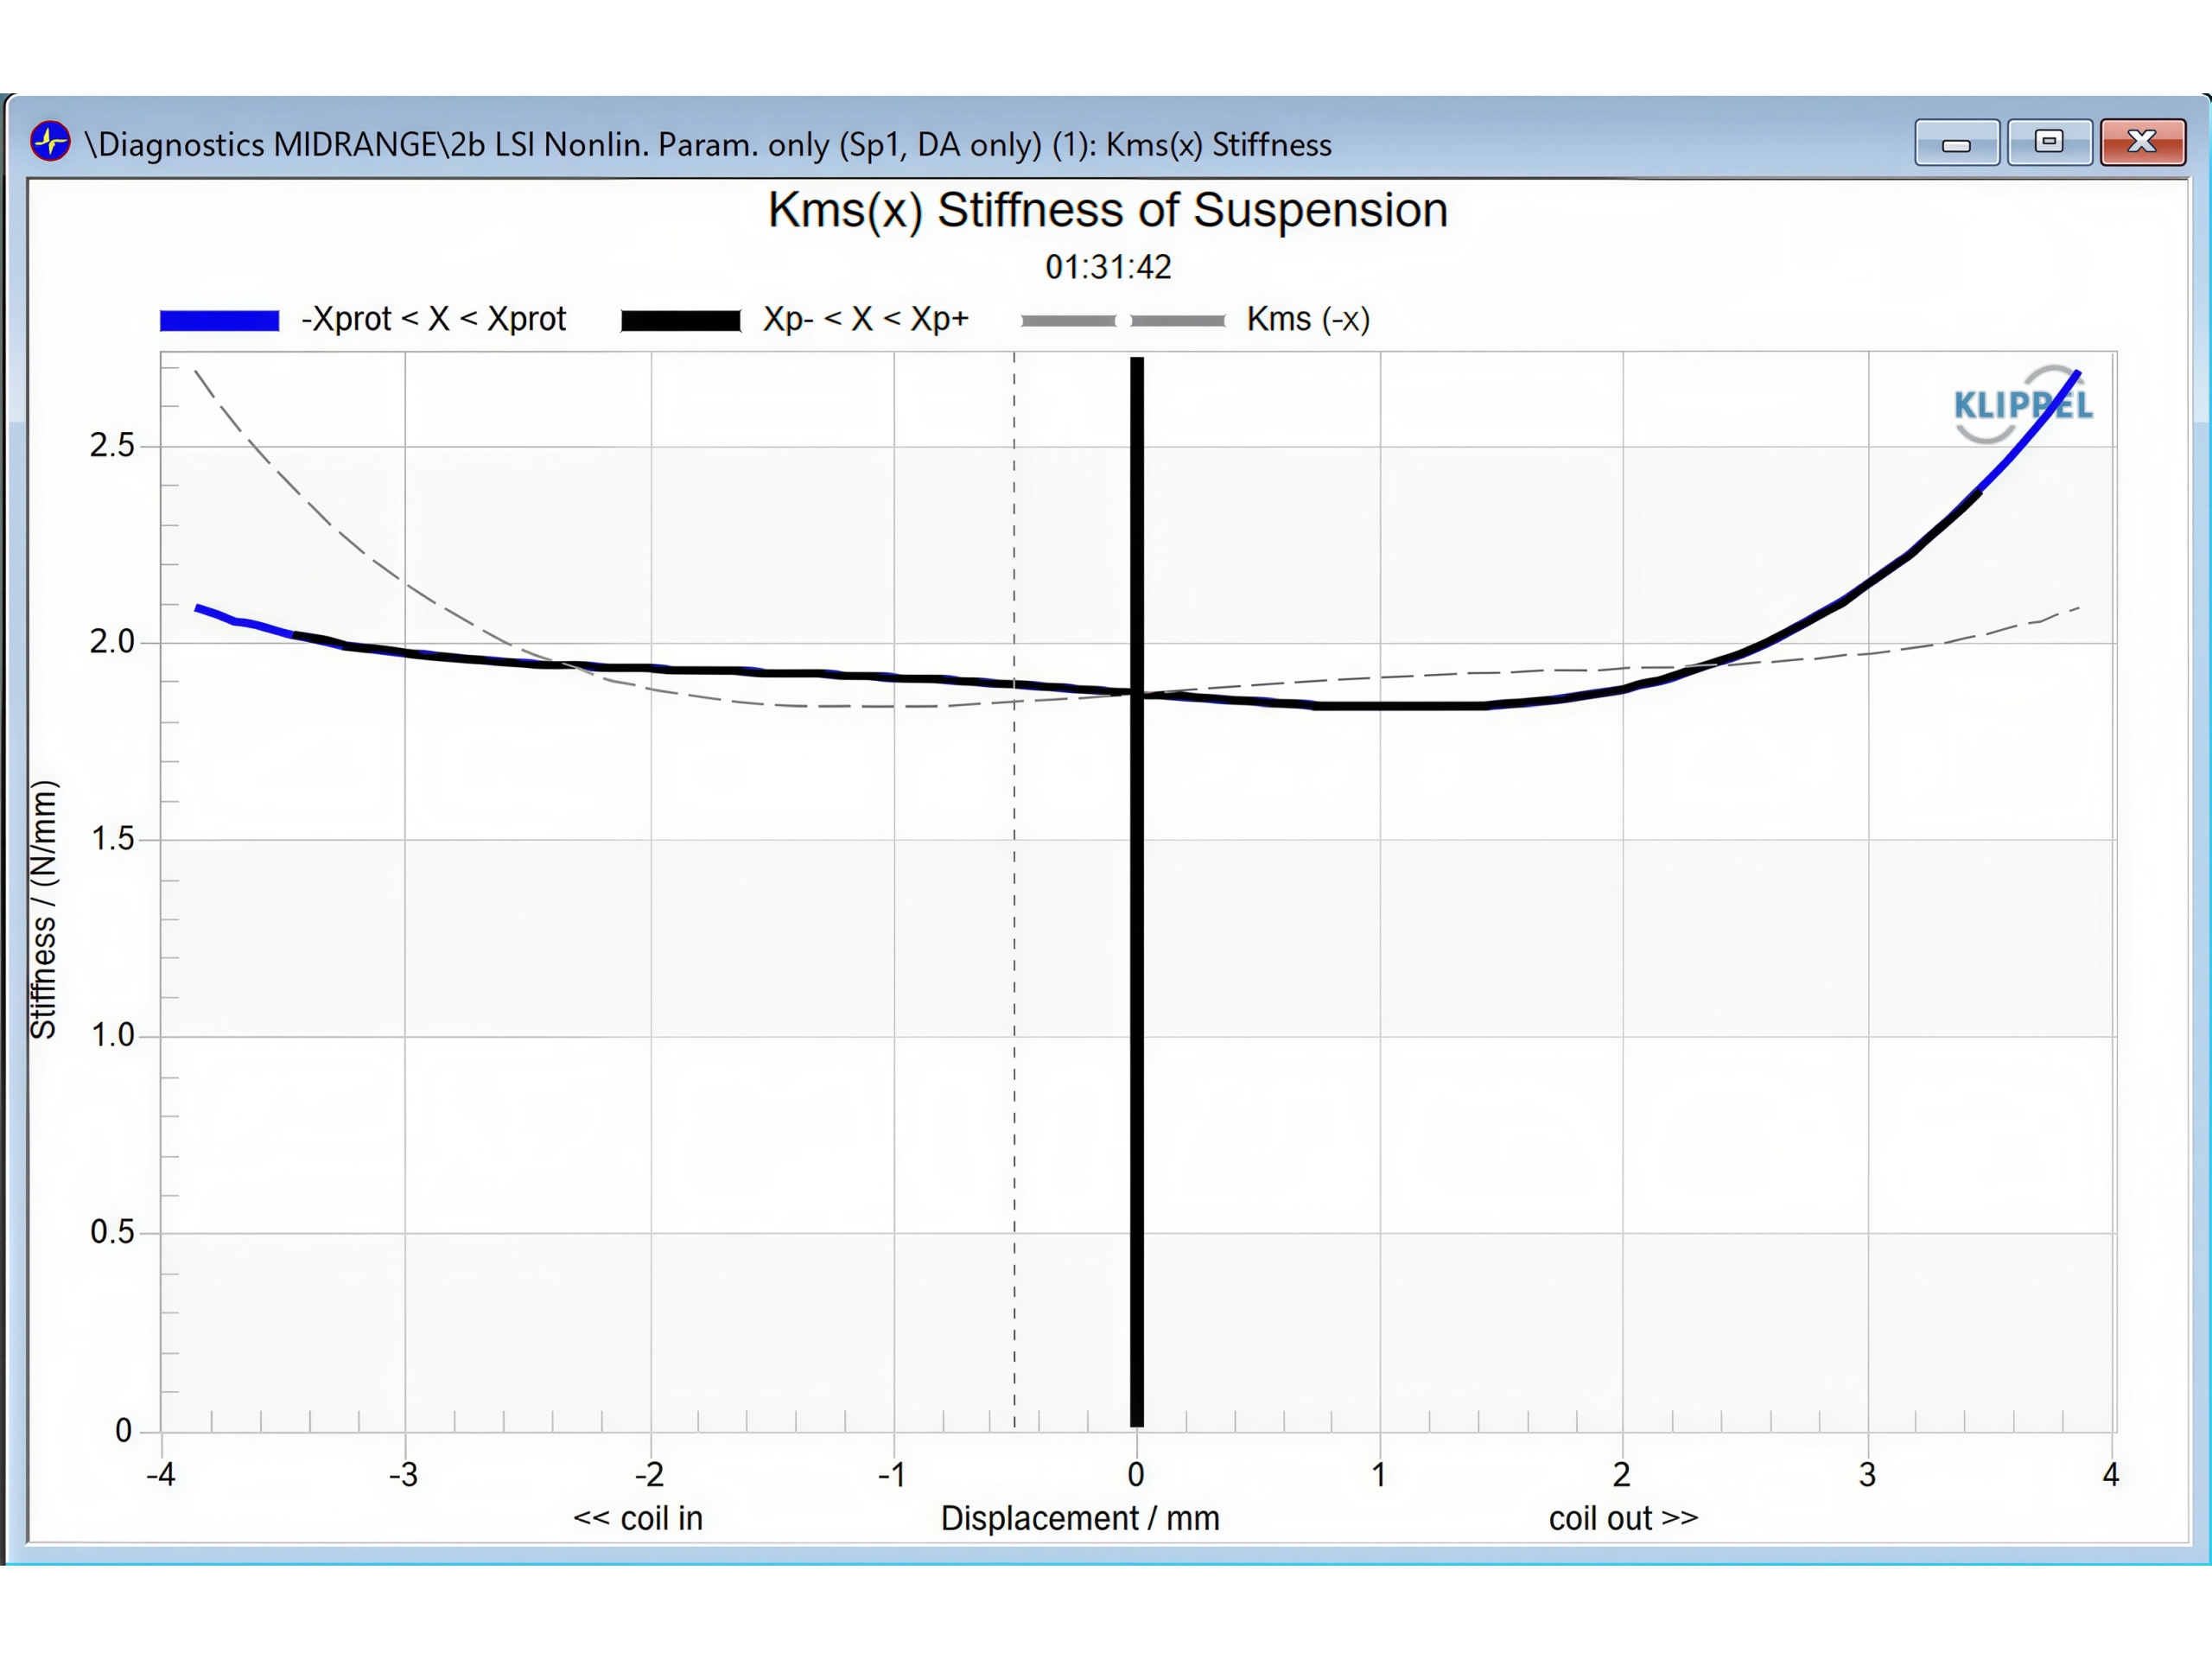Click the x-axis tick label -1

click(x=892, y=1474)
